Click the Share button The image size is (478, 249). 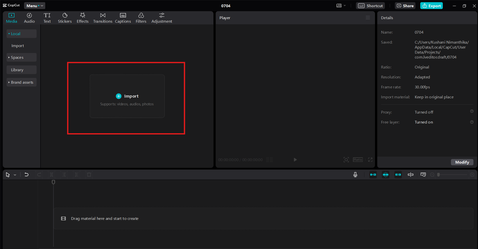405,6
